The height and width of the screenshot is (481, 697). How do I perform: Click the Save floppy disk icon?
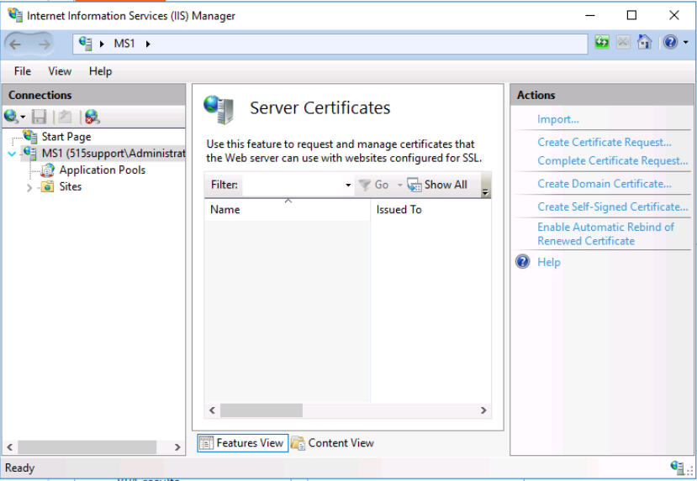[x=40, y=117]
